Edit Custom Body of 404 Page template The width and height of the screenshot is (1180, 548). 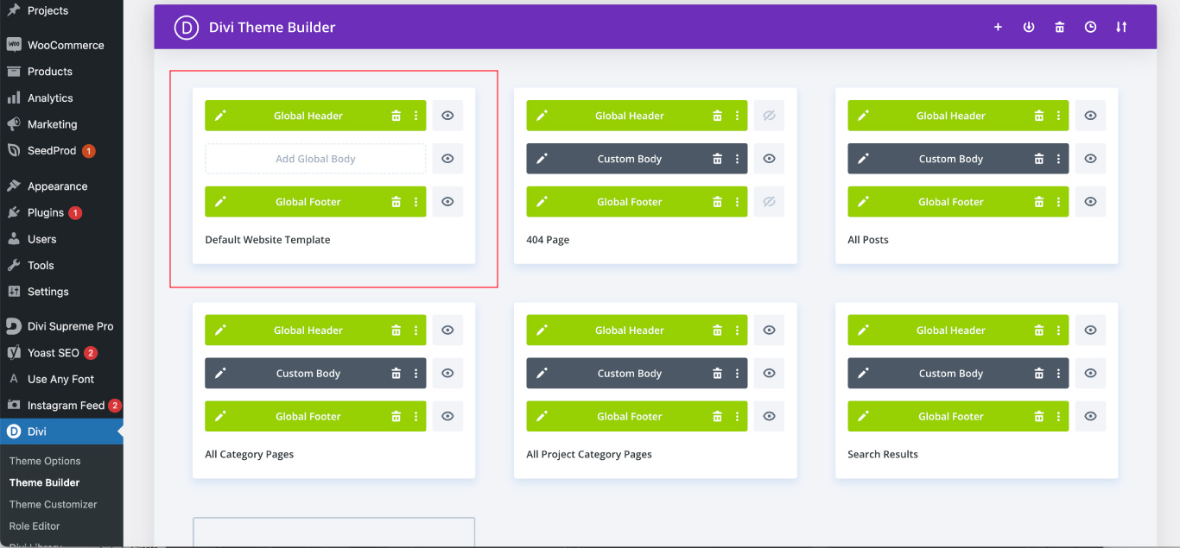[542, 159]
